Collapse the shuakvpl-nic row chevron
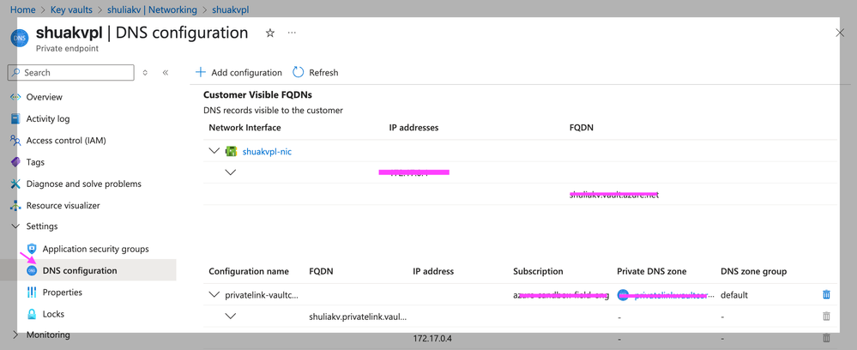The image size is (857, 350). (214, 151)
